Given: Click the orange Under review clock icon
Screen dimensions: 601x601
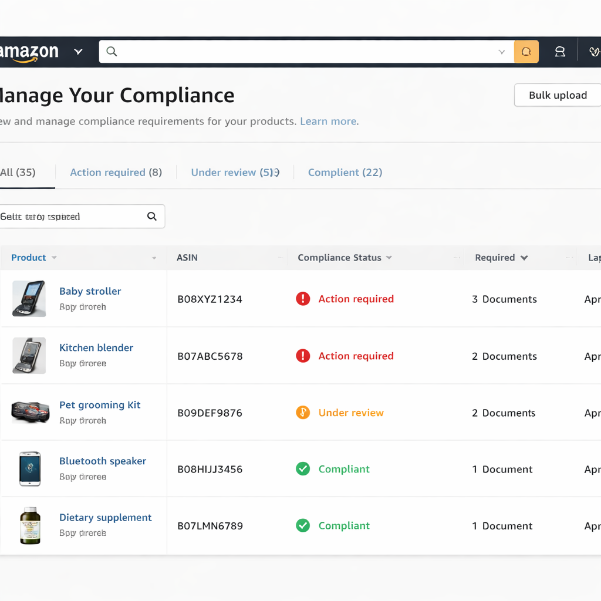Looking at the screenshot, I should tap(303, 413).
